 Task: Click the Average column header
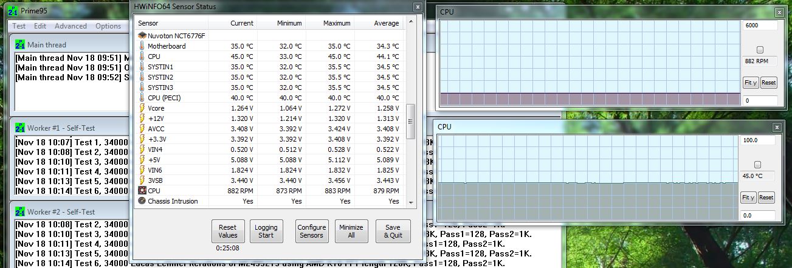pyautogui.click(x=379, y=23)
